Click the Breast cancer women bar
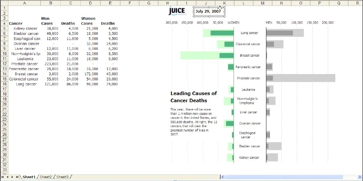The width and height of the screenshot is (363, 181). coord(207,55)
